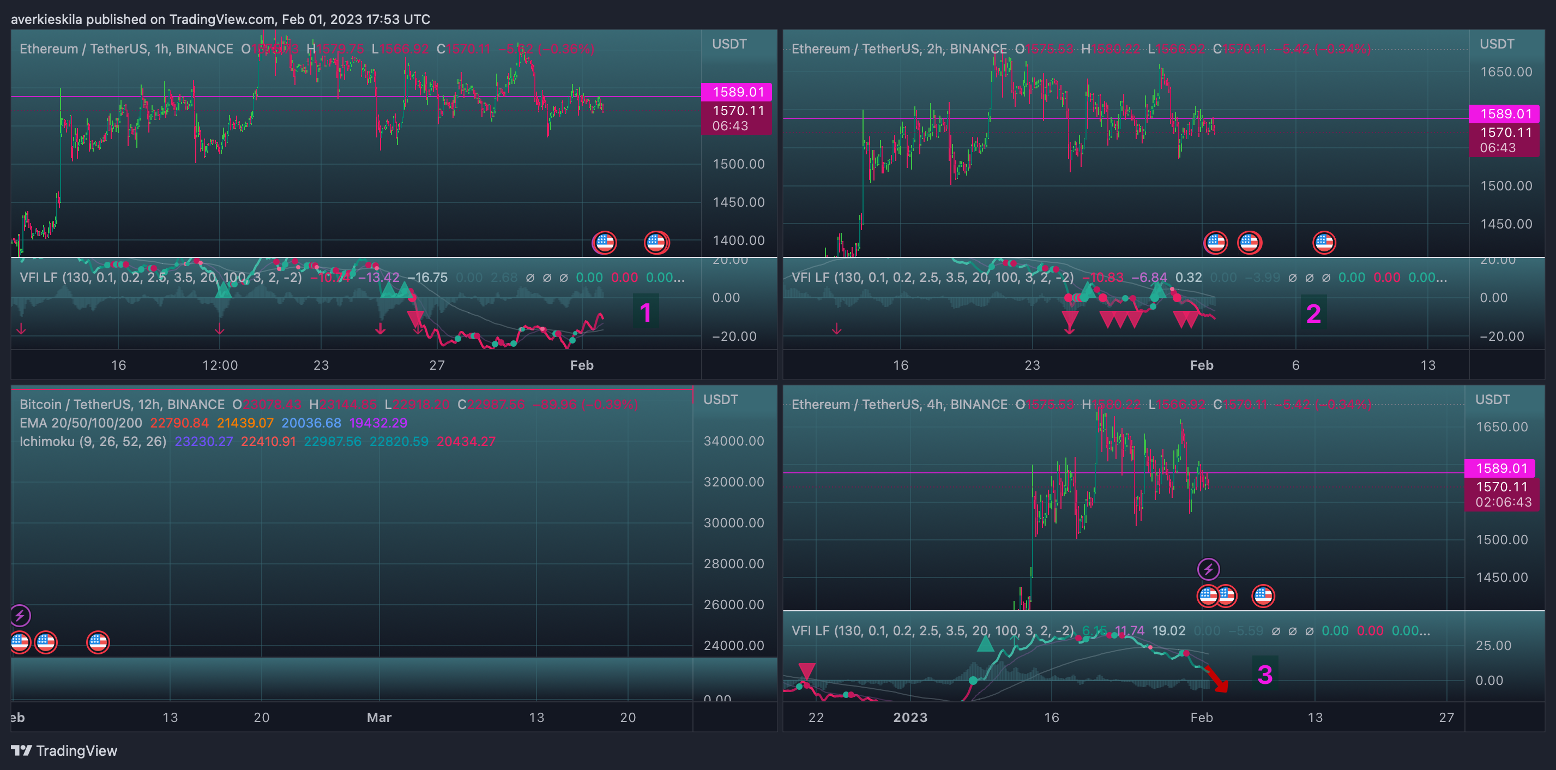Click the Bitcoin / TetherUS, 12h, BINANCE title

click(122, 404)
